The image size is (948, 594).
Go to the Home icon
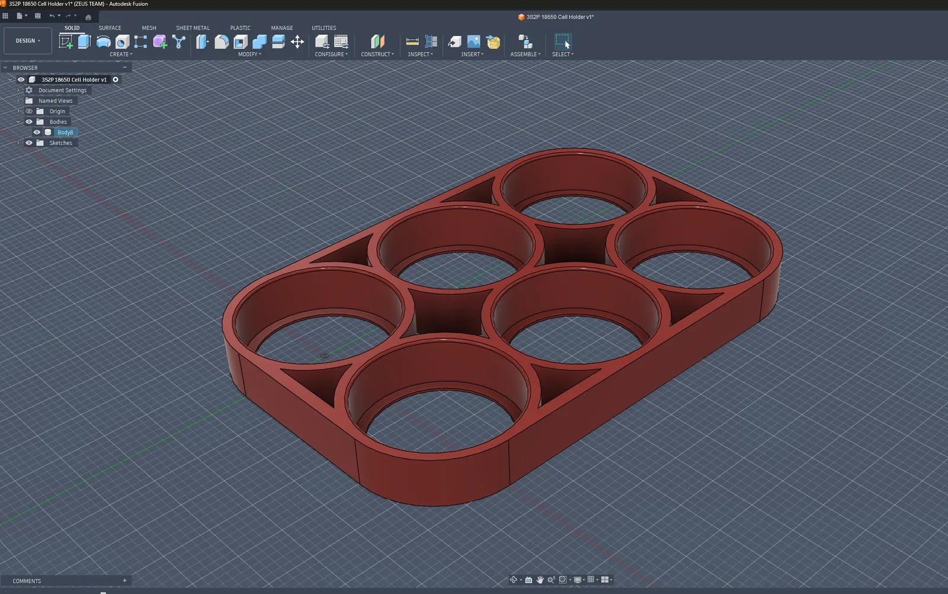(x=88, y=17)
